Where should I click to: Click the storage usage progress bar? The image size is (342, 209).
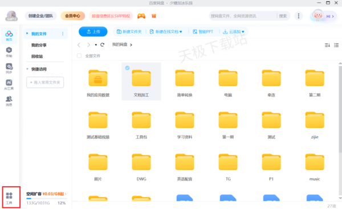[47, 199]
